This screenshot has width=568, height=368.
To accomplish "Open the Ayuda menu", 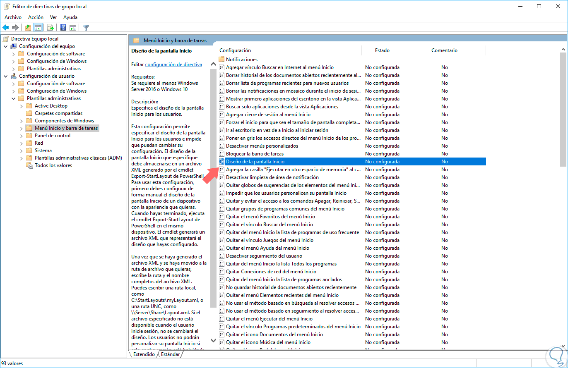I will [x=70, y=17].
